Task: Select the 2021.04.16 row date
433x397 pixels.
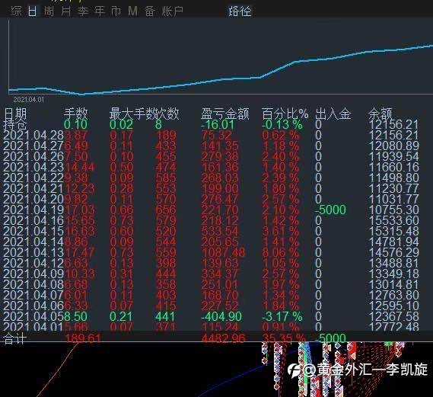Action: tap(33, 221)
